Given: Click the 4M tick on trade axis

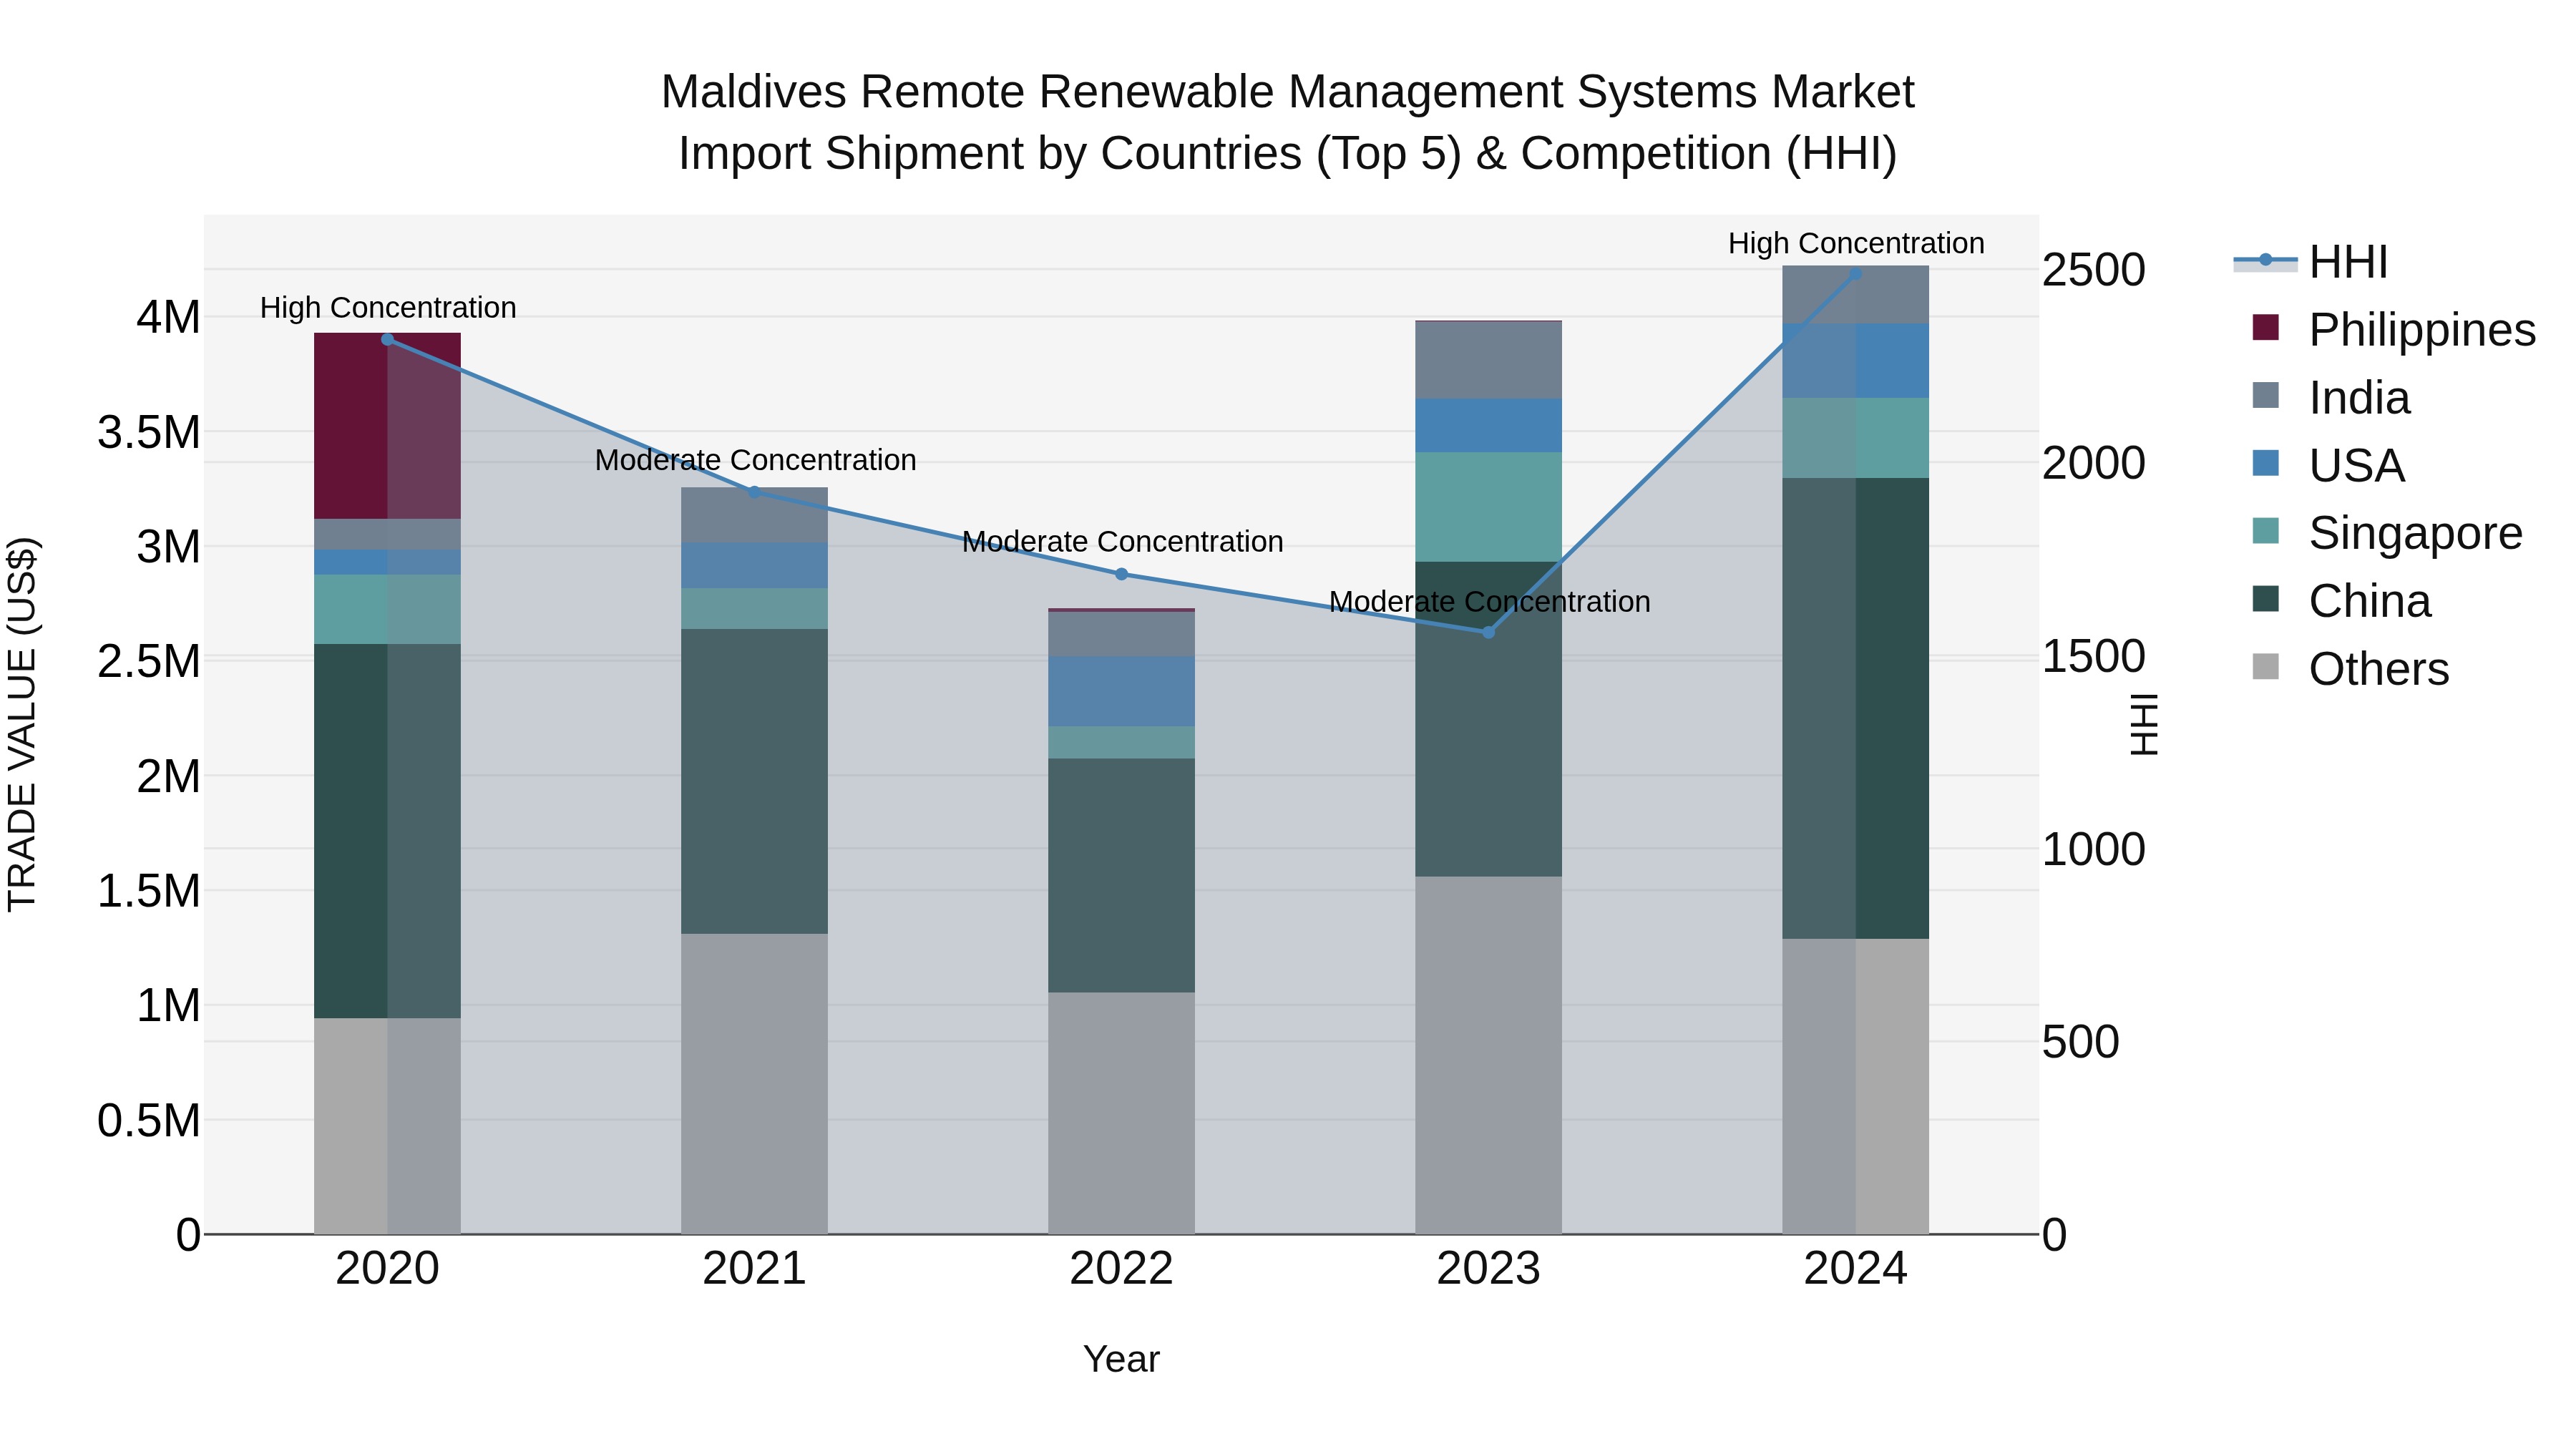Looking at the screenshot, I should 168,317.
